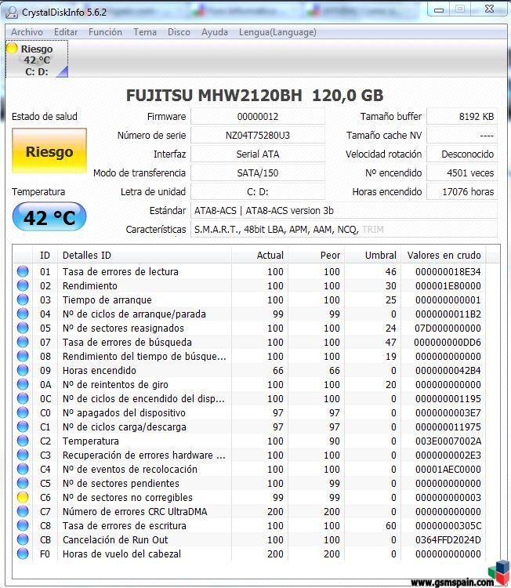511x588 pixels.
Task: Click the Interfaz field Serial ATA
Action: [258, 154]
